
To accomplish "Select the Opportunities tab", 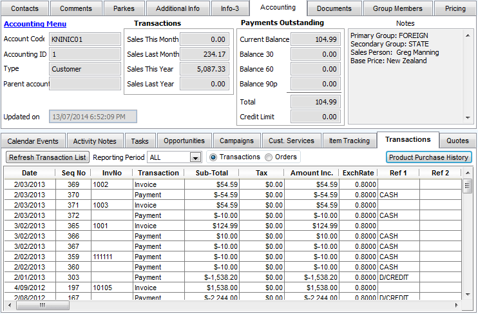I will 184,141.
